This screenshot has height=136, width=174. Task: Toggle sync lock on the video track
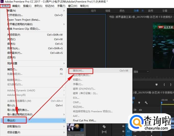(x=135, y=110)
